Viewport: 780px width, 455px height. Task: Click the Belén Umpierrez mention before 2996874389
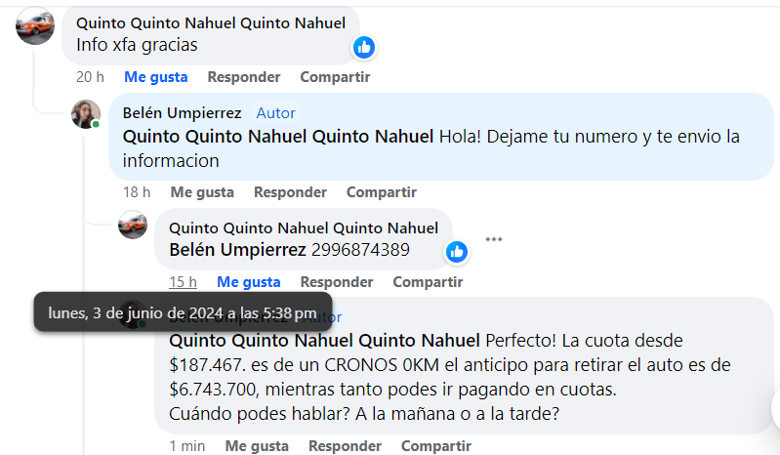pyautogui.click(x=237, y=250)
